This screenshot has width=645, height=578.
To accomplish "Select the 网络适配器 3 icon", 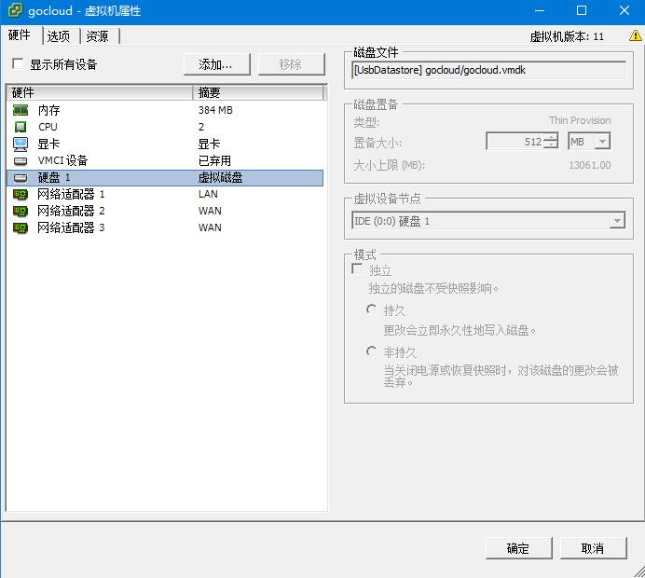I will click(x=21, y=227).
